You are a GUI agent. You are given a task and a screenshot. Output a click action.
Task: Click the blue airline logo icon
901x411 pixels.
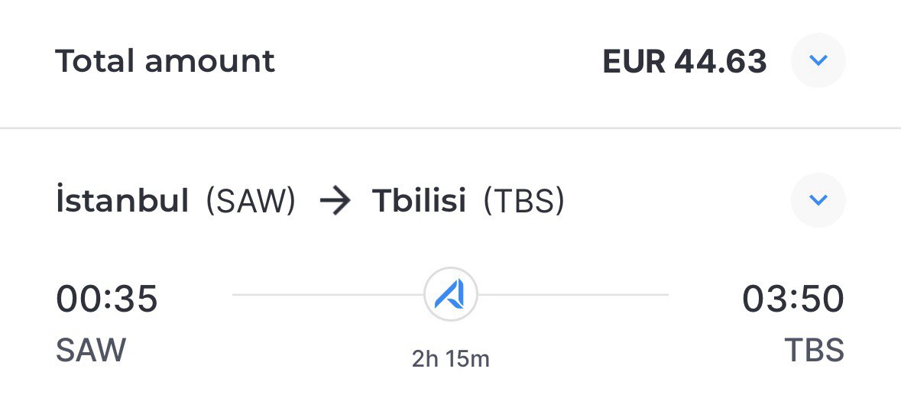[x=451, y=294]
